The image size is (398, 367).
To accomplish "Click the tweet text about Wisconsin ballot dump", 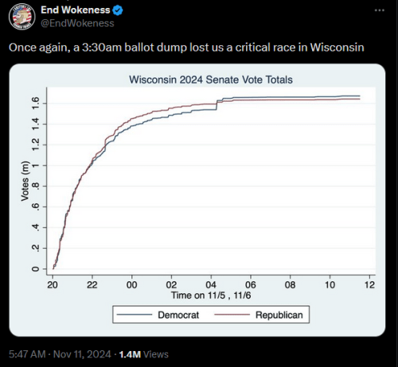I will pos(186,48).
